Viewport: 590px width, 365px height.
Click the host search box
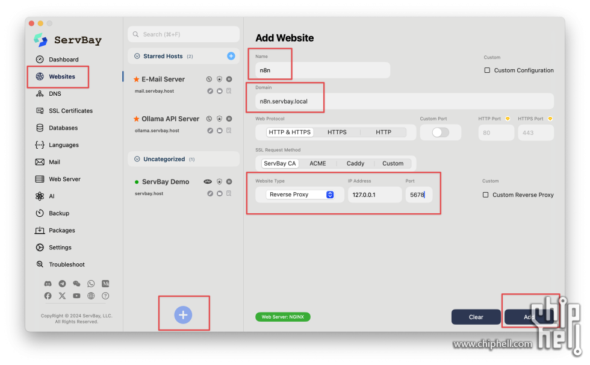pyautogui.click(x=184, y=34)
